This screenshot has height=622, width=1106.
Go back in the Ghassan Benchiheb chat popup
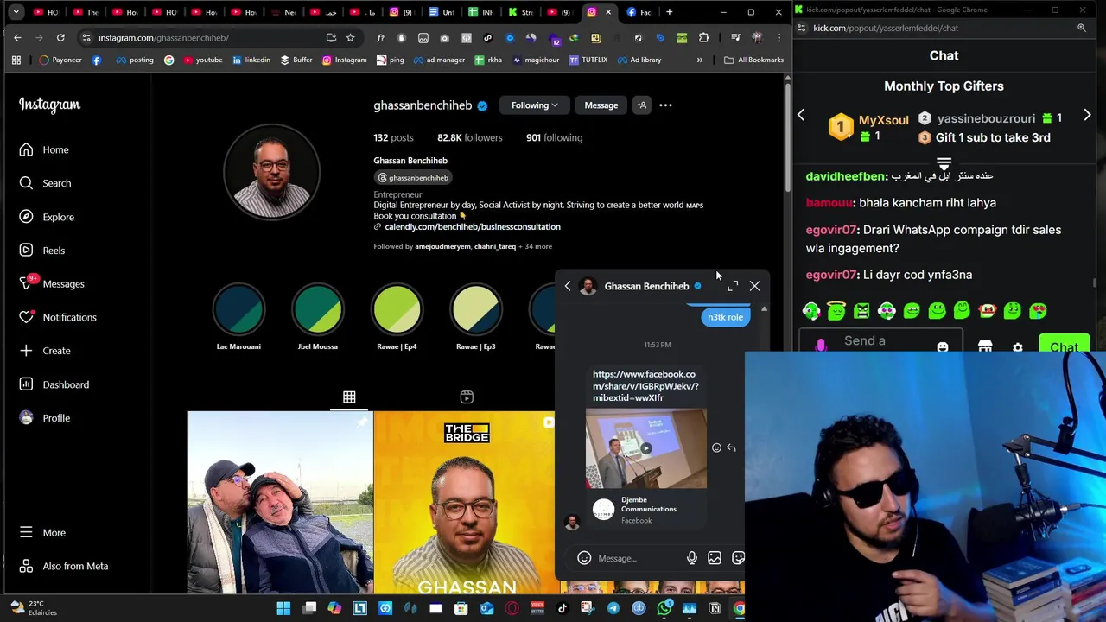(x=568, y=286)
